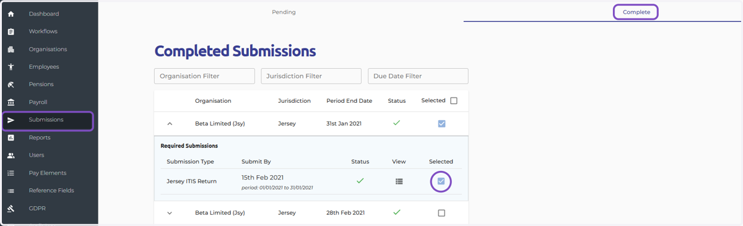The width and height of the screenshot is (743, 226).
Task: Toggle the select-all checkbox in table header
Action: tap(454, 101)
